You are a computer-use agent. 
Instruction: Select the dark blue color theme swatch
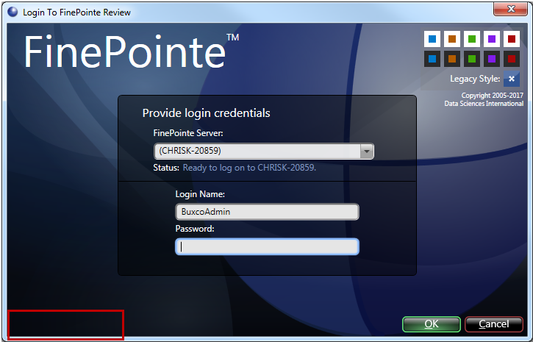[x=432, y=59]
